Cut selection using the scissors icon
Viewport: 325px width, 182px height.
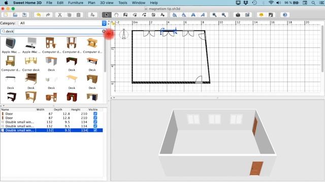coord(60,15)
